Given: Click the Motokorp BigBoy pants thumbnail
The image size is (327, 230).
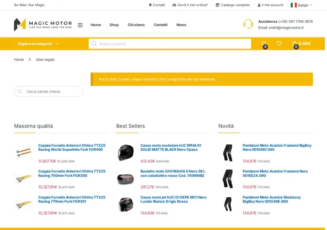Looking at the screenshot, I should point(228,204).
